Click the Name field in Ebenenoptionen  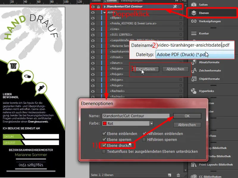[x=136, y=116]
